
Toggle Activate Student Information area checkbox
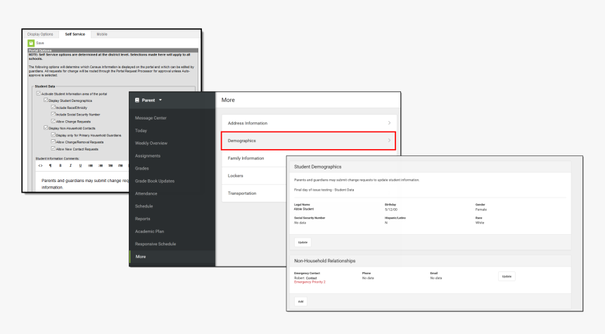click(39, 94)
